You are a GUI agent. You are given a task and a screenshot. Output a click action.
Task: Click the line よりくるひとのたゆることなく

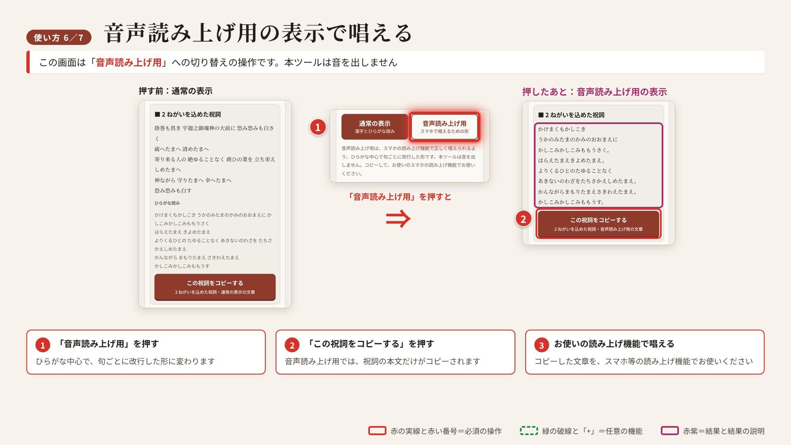pyautogui.click(x=575, y=171)
